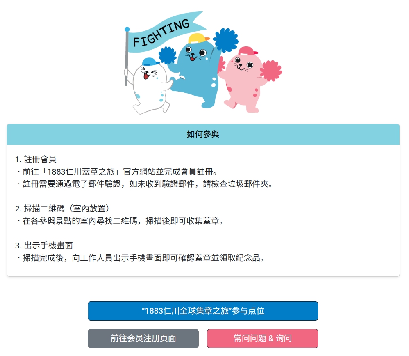Screen dimensions: 409x356
Task: Click the blue pom-pom raised at top
Action: tap(226, 40)
